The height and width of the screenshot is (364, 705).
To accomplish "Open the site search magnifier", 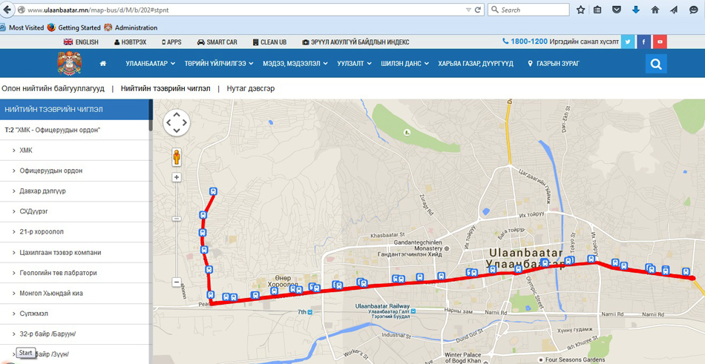I will 655,64.
